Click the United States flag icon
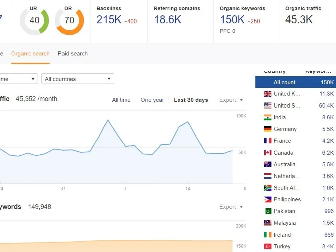The height and width of the screenshot is (252, 336). point(268,106)
